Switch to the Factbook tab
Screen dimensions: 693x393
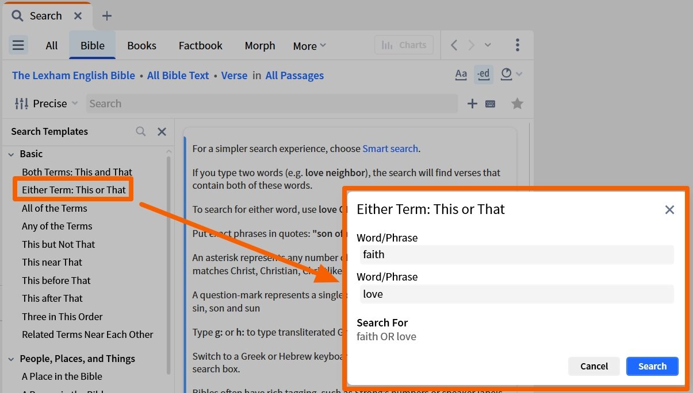(201, 45)
